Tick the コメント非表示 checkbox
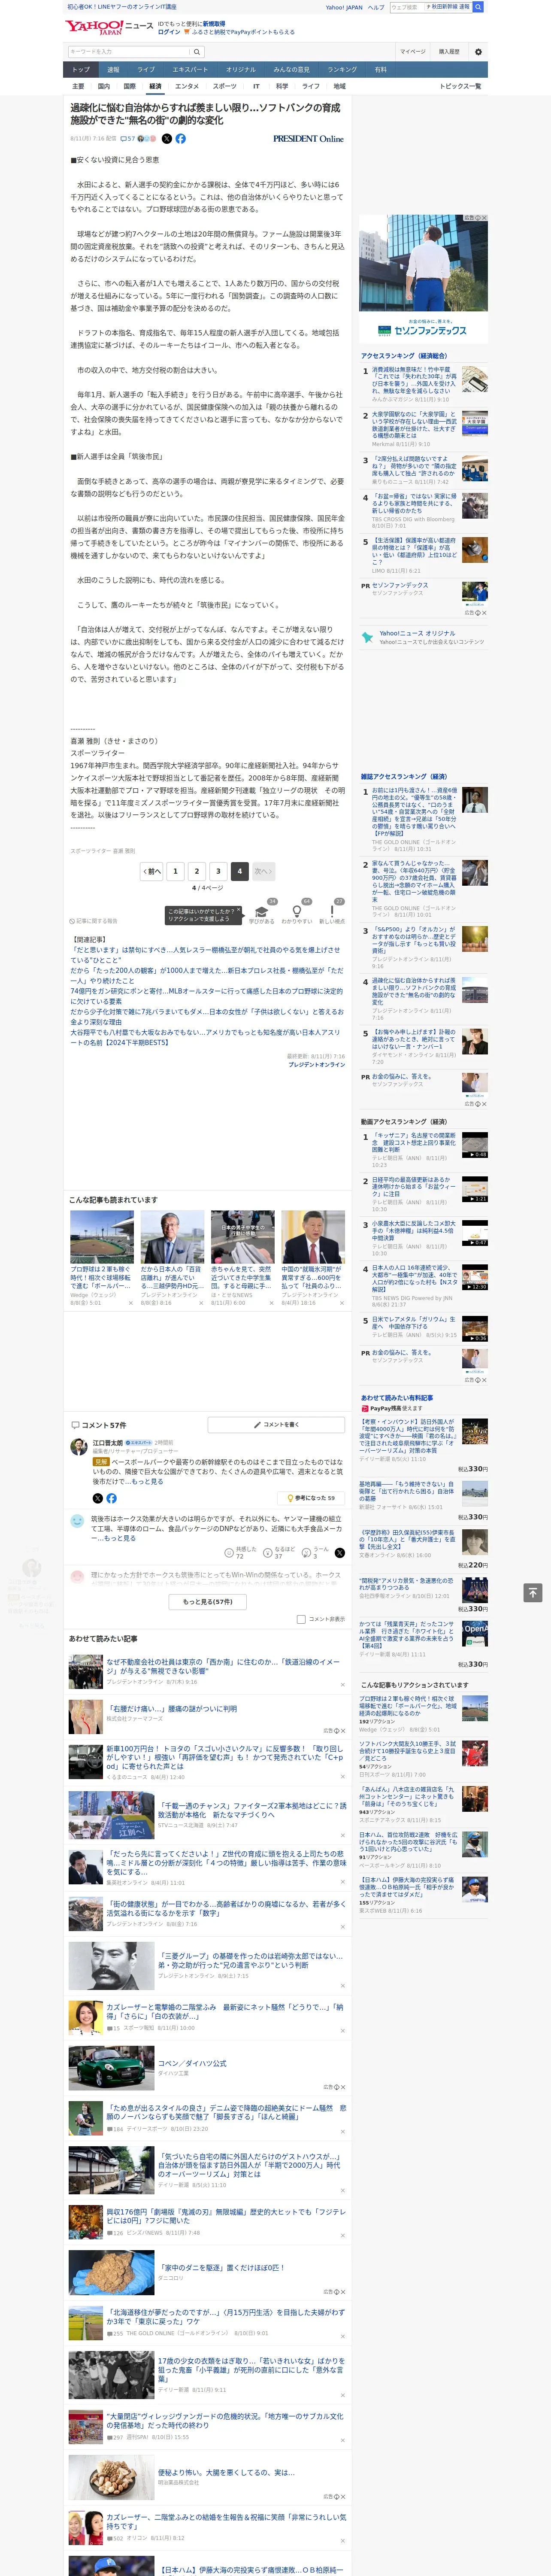 click(301, 1619)
